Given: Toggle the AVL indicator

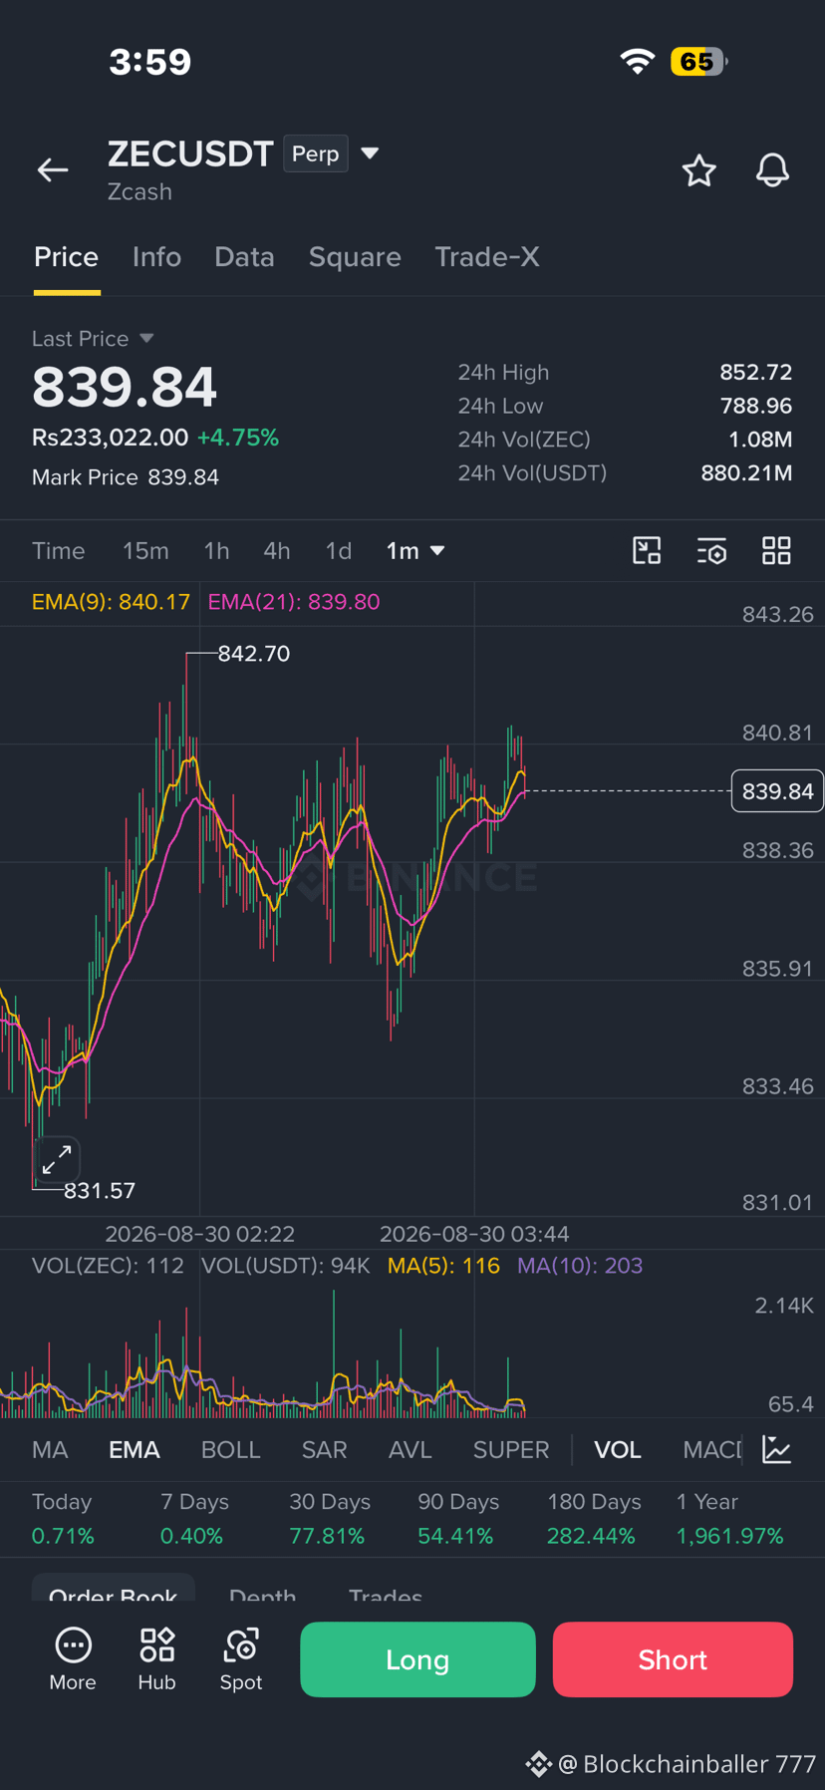Looking at the screenshot, I should coord(411,1449).
